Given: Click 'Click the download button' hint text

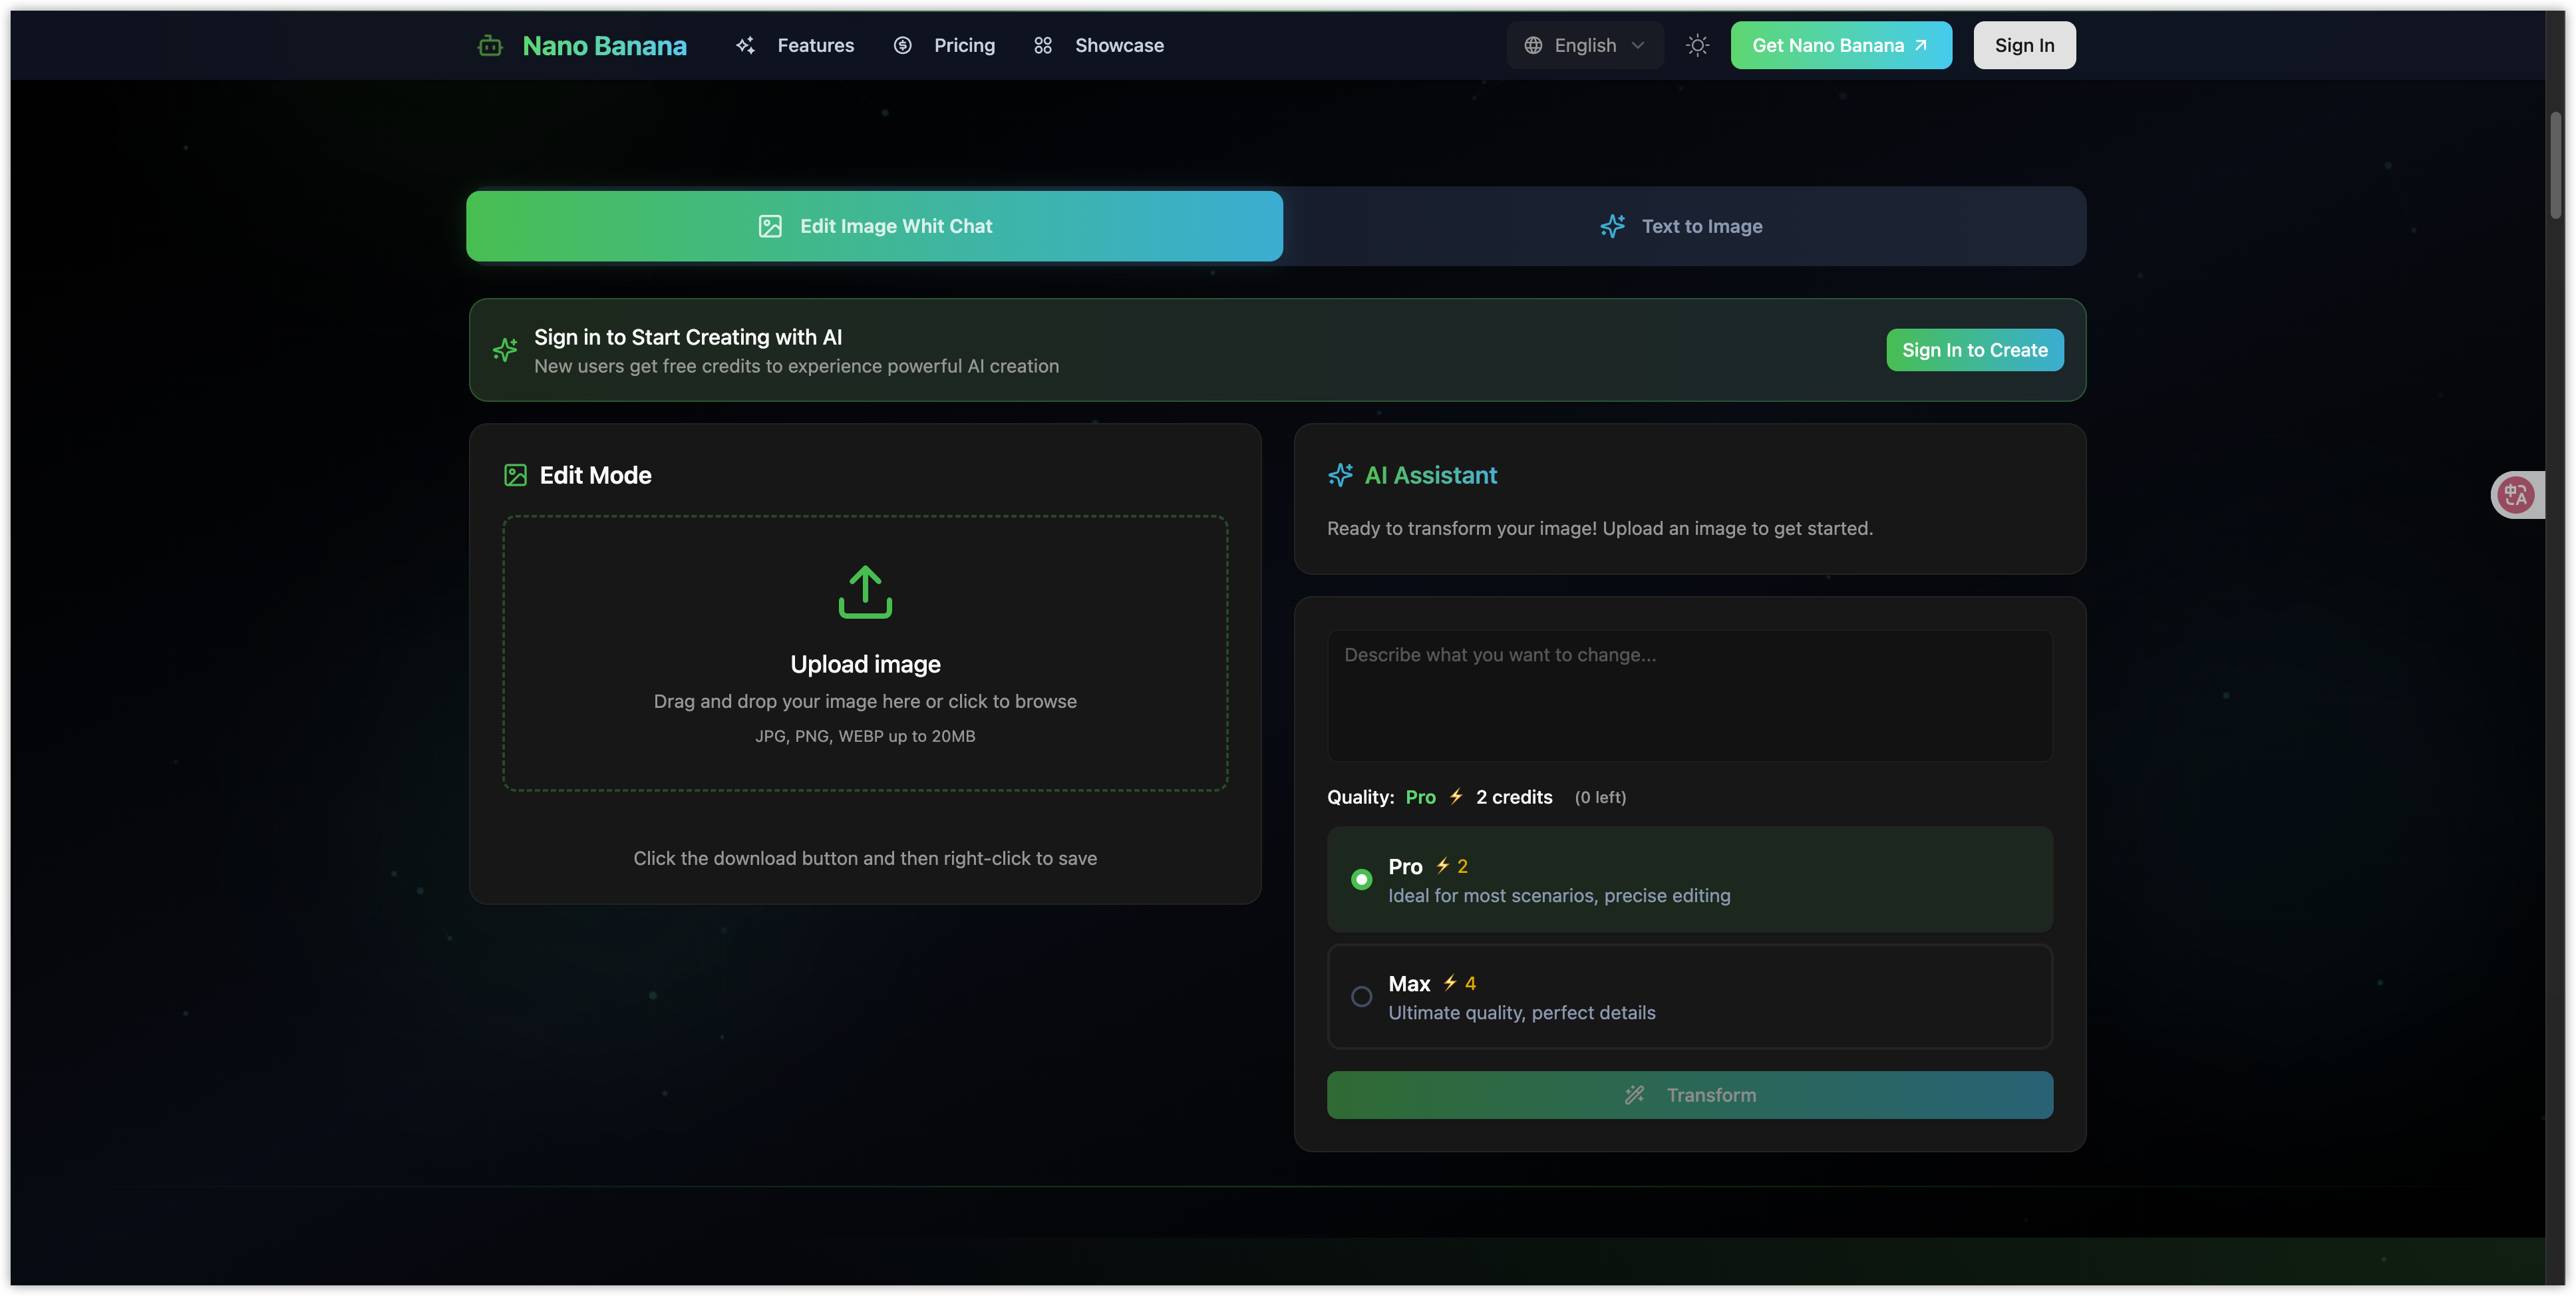Looking at the screenshot, I should 865,858.
